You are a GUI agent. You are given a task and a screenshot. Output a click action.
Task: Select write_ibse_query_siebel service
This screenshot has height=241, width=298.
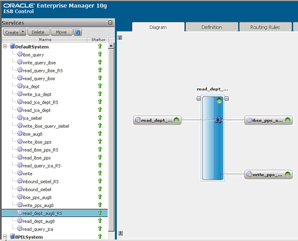[x=46, y=126]
